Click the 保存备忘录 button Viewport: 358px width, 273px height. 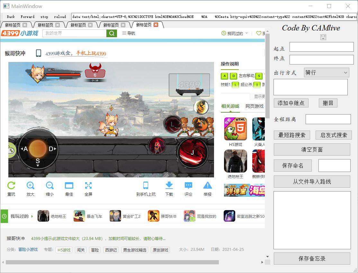coord(312,259)
